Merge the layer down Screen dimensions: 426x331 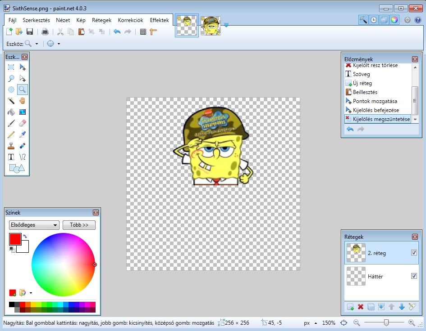click(x=381, y=307)
